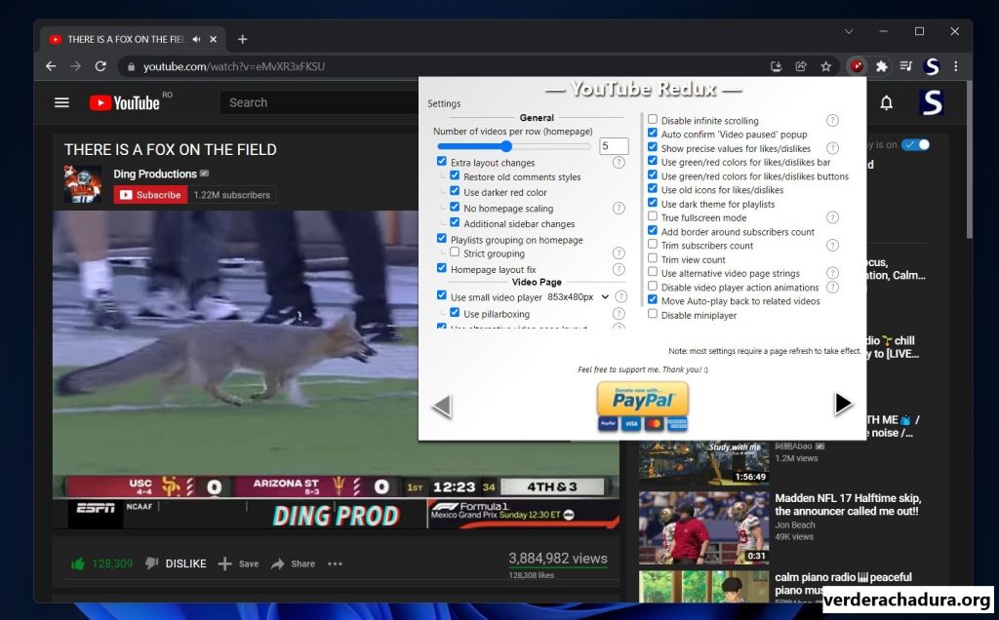
Task: Click the Save button below video
Action: (239, 563)
